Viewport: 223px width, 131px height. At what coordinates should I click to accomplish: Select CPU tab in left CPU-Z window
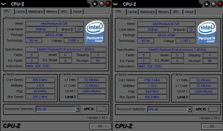(8, 11)
